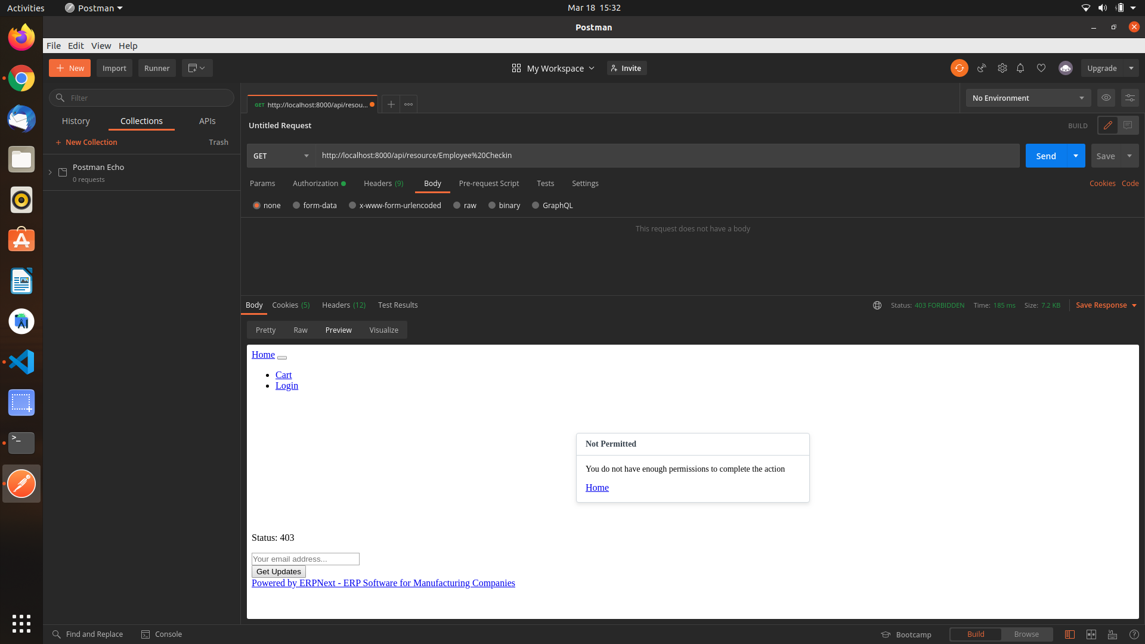Open the new window layout icon in toolbar
Image resolution: width=1145 pixels, height=644 pixels.
(x=197, y=68)
